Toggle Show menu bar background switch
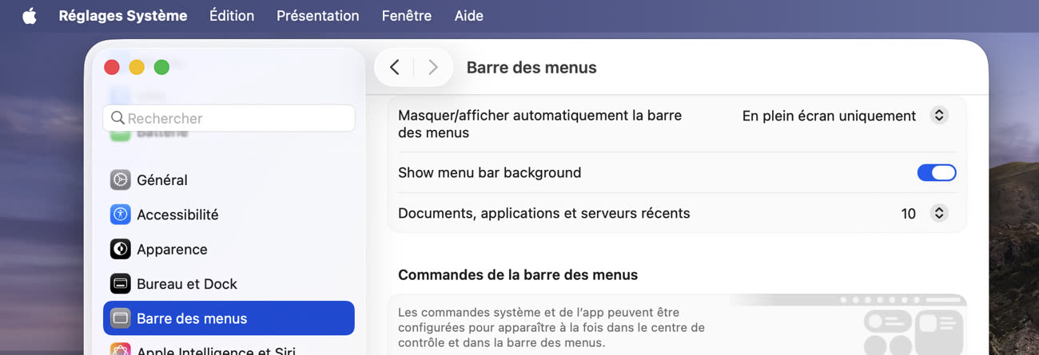The image size is (1039, 355). pos(937,172)
